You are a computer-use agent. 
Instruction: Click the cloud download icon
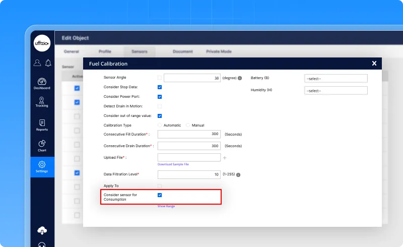[x=42, y=230]
